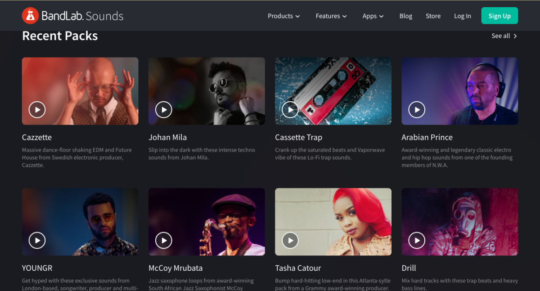The image size is (540, 291).
Task: Open the McCoy Mrubata thumbnail image
Action: [207, 222]
